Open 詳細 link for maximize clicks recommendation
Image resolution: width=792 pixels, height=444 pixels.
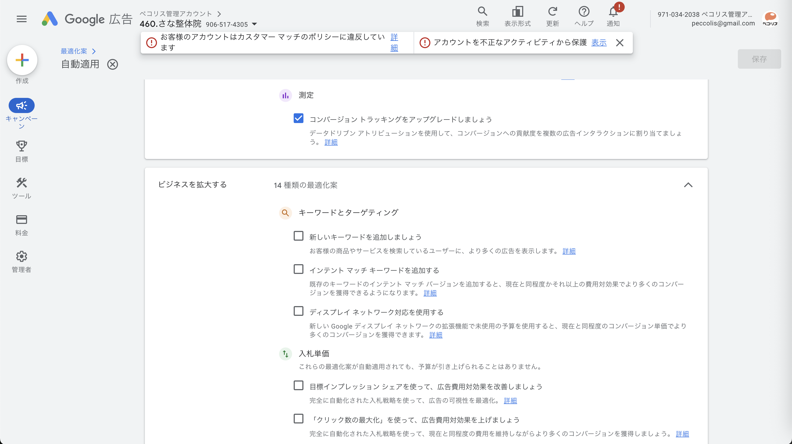(682, 434)
